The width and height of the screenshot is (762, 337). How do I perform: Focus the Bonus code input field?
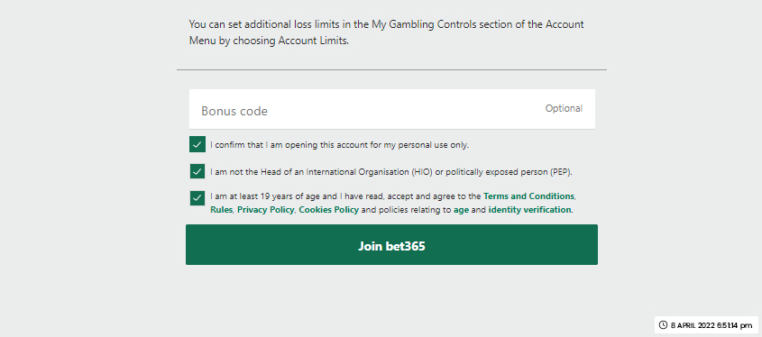click(x=391, y=109)
